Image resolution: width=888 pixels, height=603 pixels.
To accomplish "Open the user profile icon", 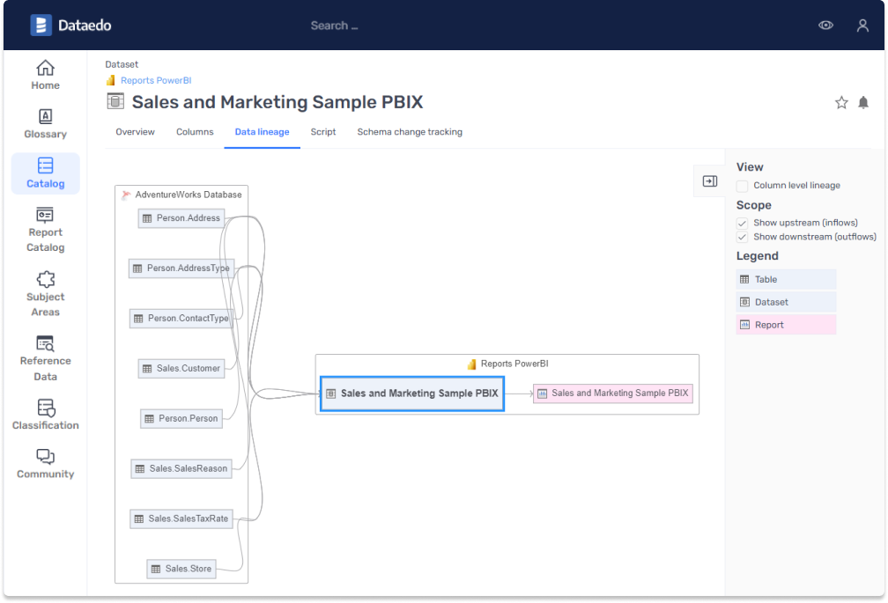I will click(862, 26).
